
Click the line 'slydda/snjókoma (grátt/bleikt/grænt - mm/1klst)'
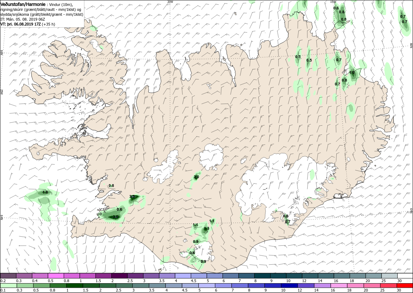(42, 14)
